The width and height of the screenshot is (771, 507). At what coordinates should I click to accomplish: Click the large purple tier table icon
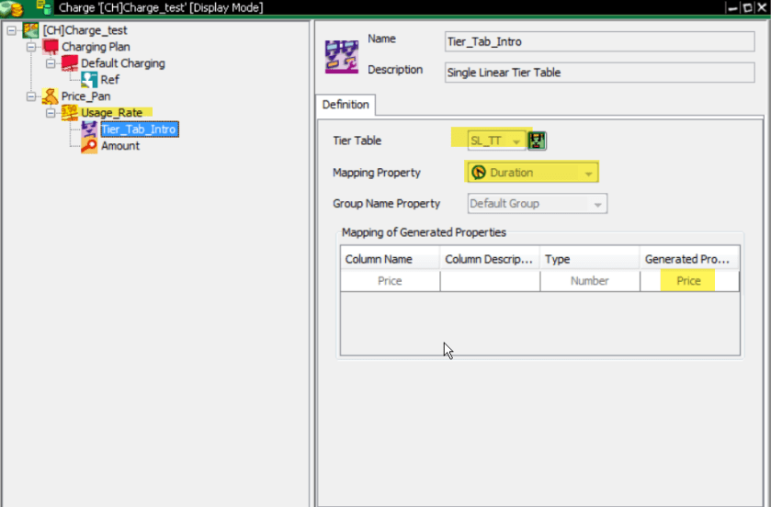[x=342, y=57]
